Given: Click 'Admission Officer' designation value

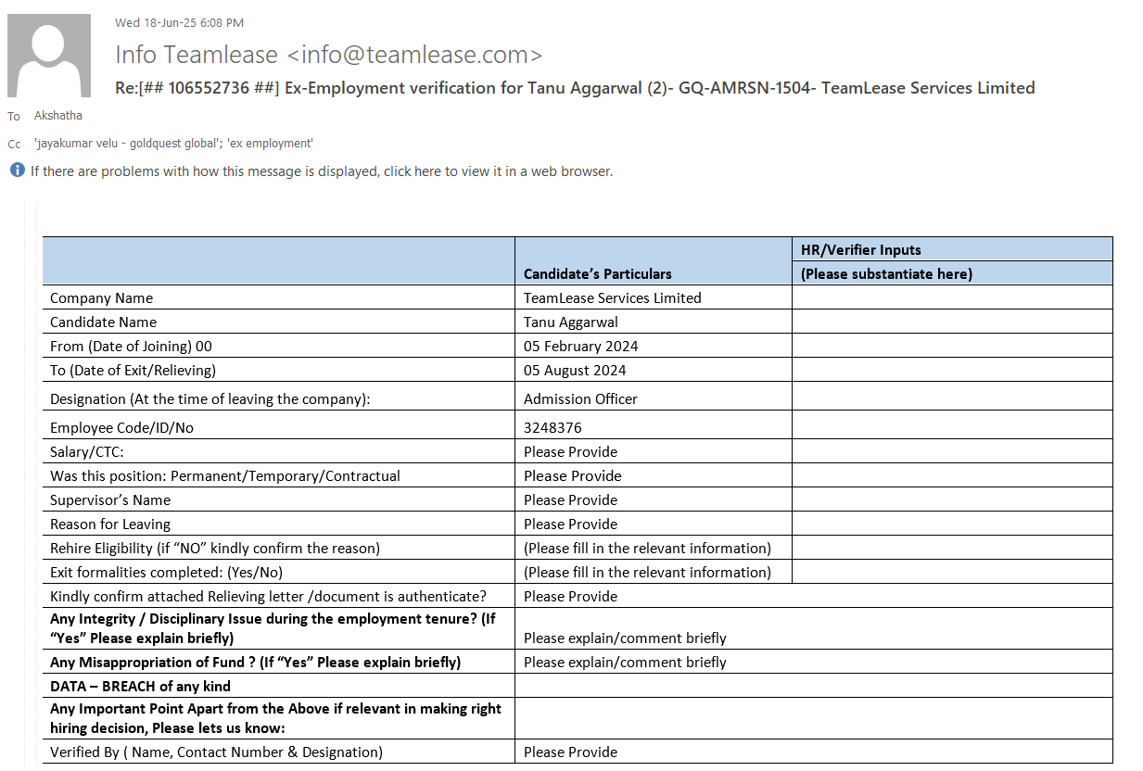Looking at the screenshot, I should coord(581,398).
